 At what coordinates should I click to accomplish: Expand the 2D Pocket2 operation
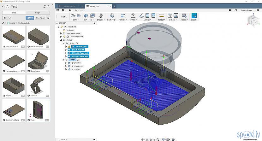pos(66,50)
